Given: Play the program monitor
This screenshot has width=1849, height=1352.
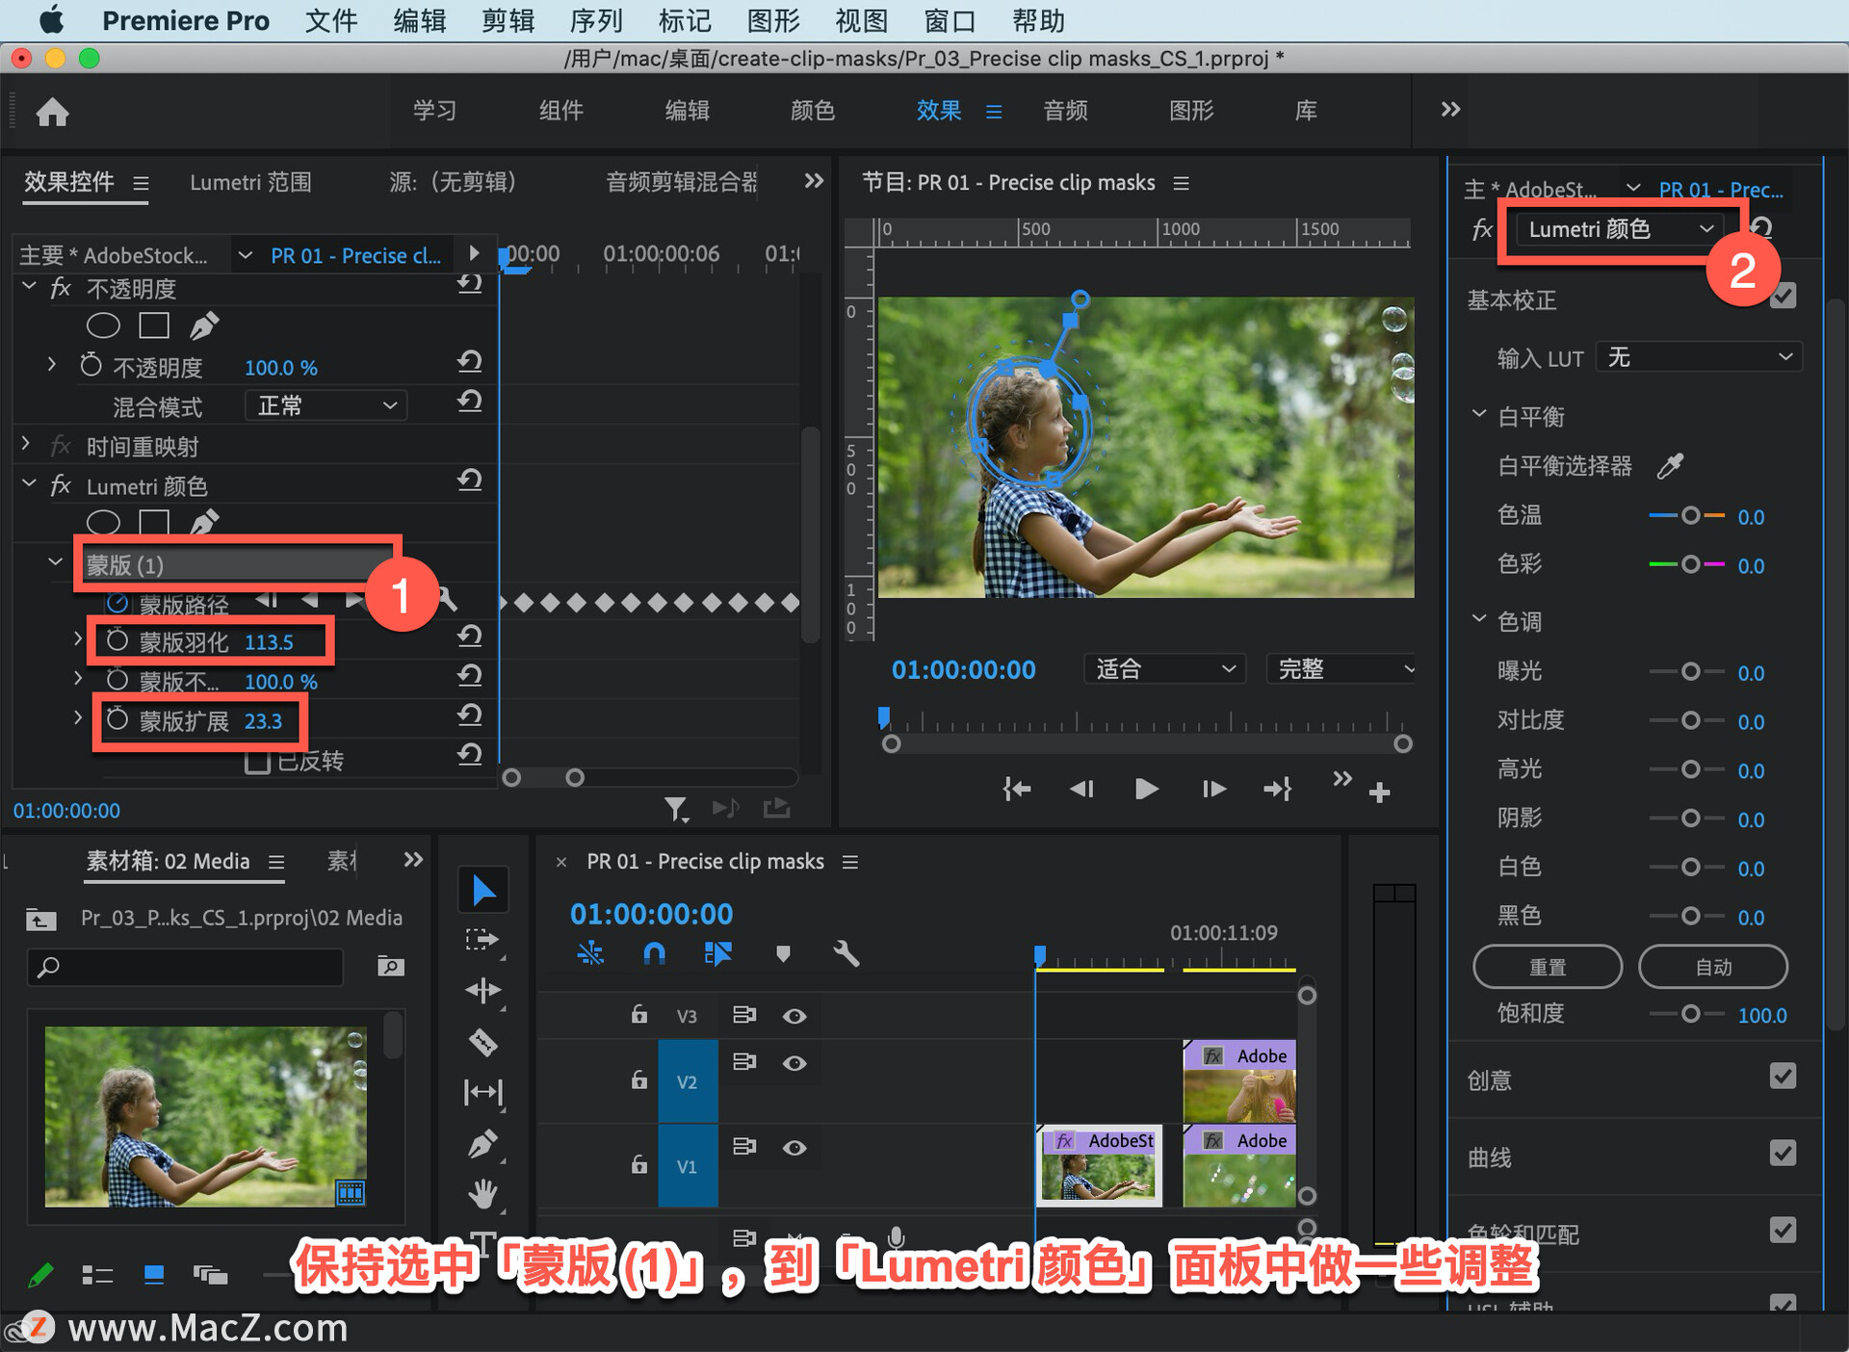Looking at the screenshot, I should 1146,790.
